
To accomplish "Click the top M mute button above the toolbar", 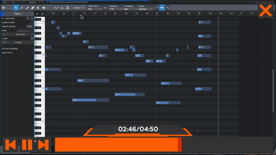I will pos(5,2).
